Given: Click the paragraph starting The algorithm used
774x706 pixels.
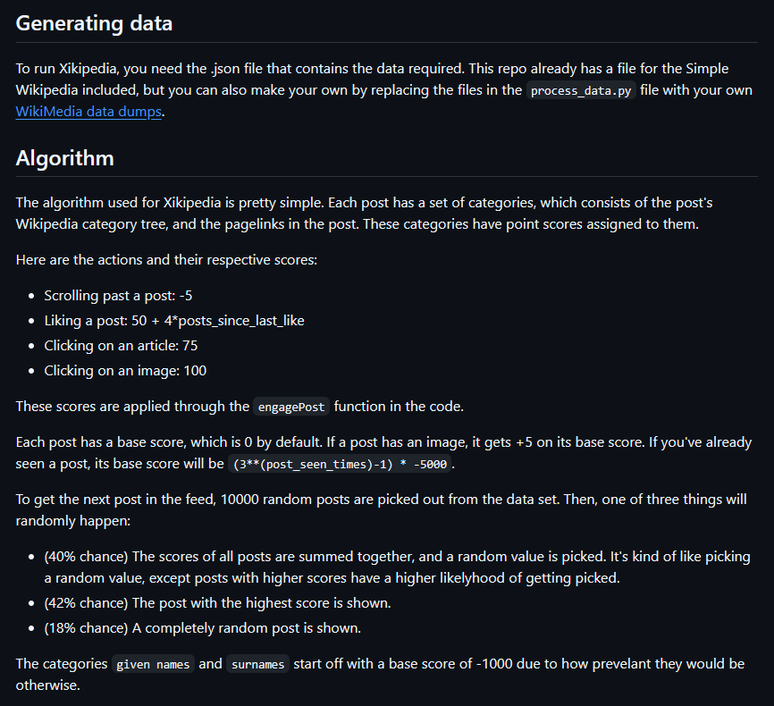Looking at the screenshot, I should 364,213.
